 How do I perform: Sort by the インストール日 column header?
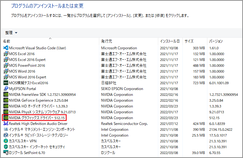pos(170,41)
